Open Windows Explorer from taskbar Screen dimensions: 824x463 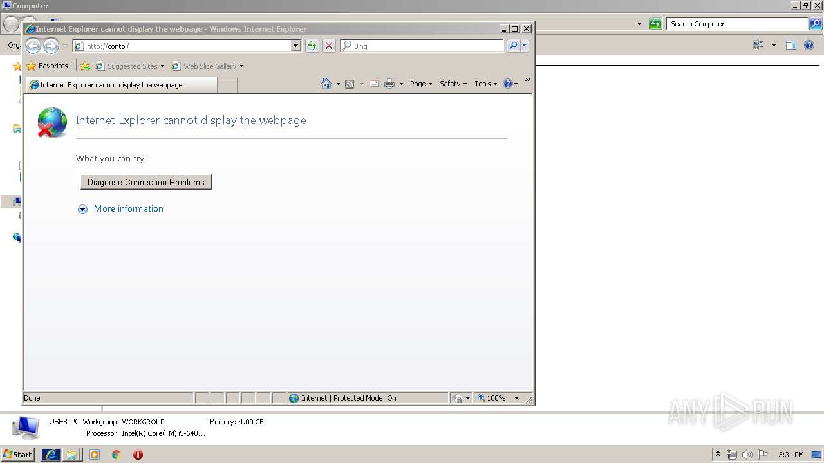[71, 454]
